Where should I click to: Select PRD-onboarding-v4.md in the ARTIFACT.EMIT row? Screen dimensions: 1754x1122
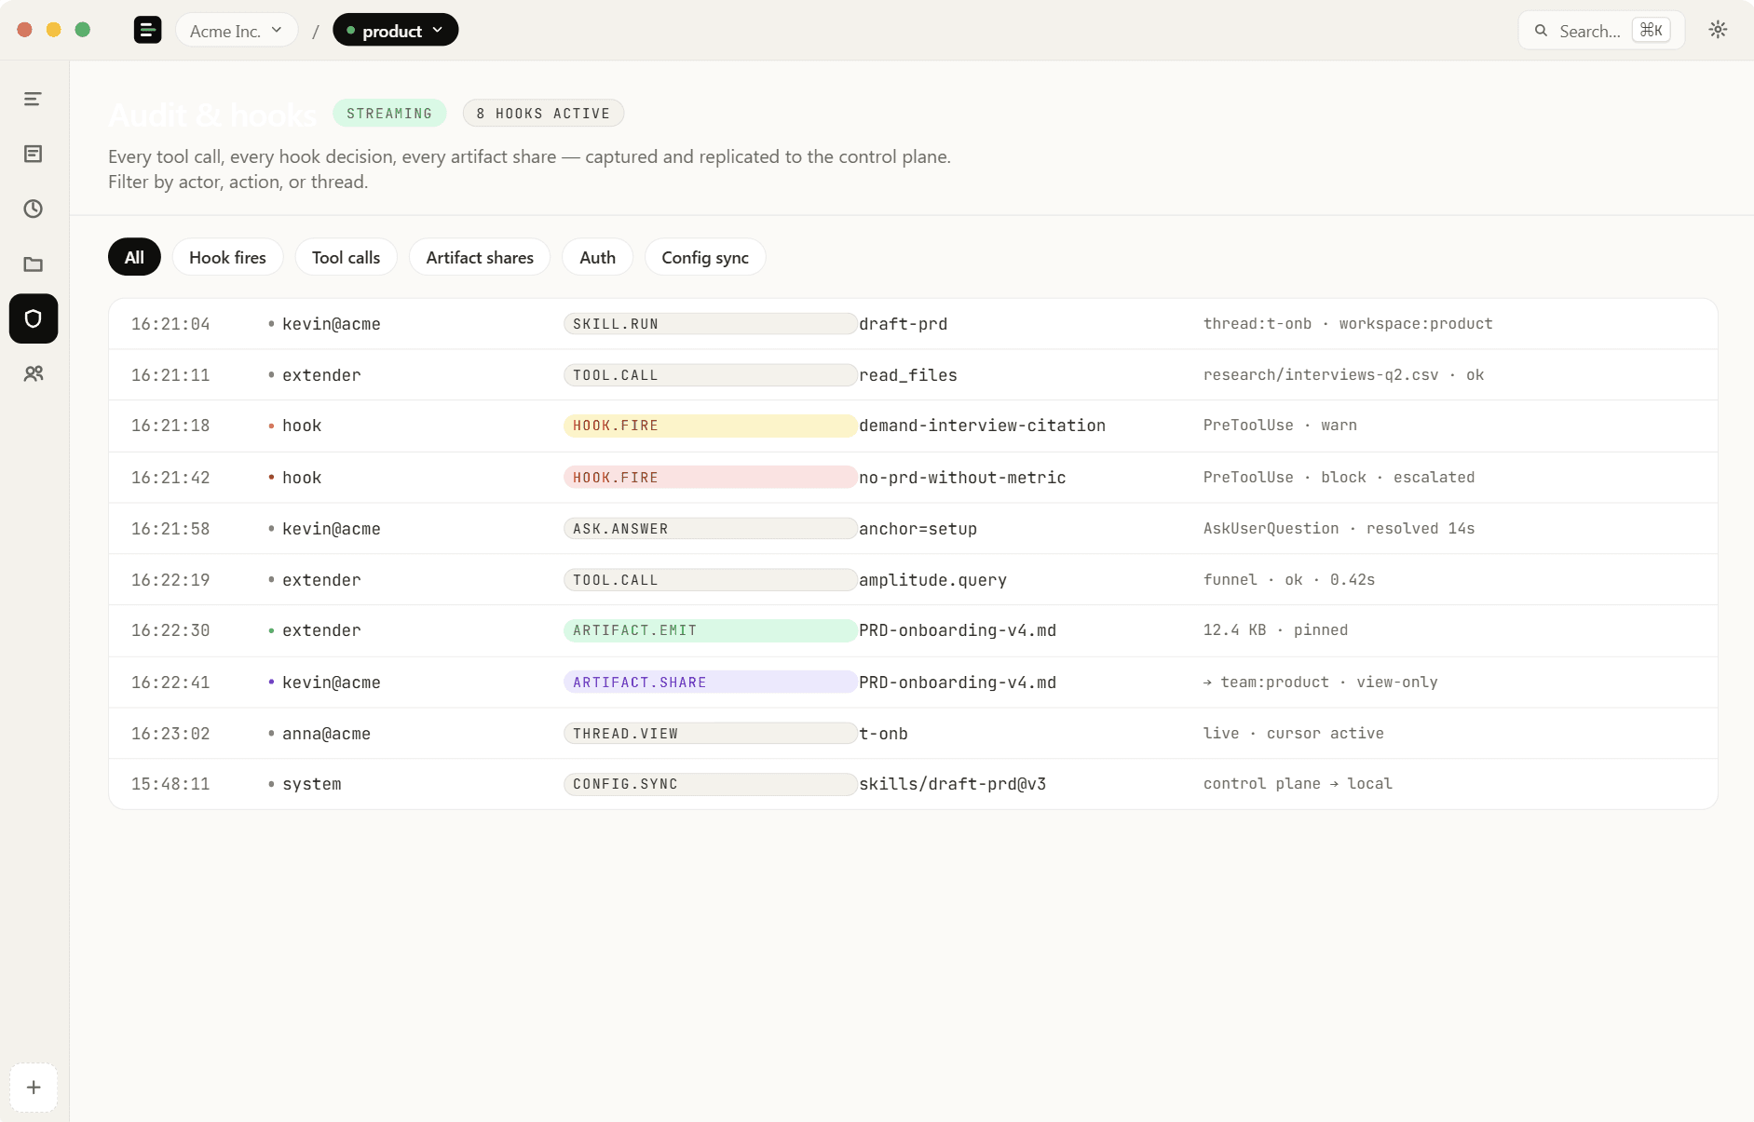click(x=958, y=630)
